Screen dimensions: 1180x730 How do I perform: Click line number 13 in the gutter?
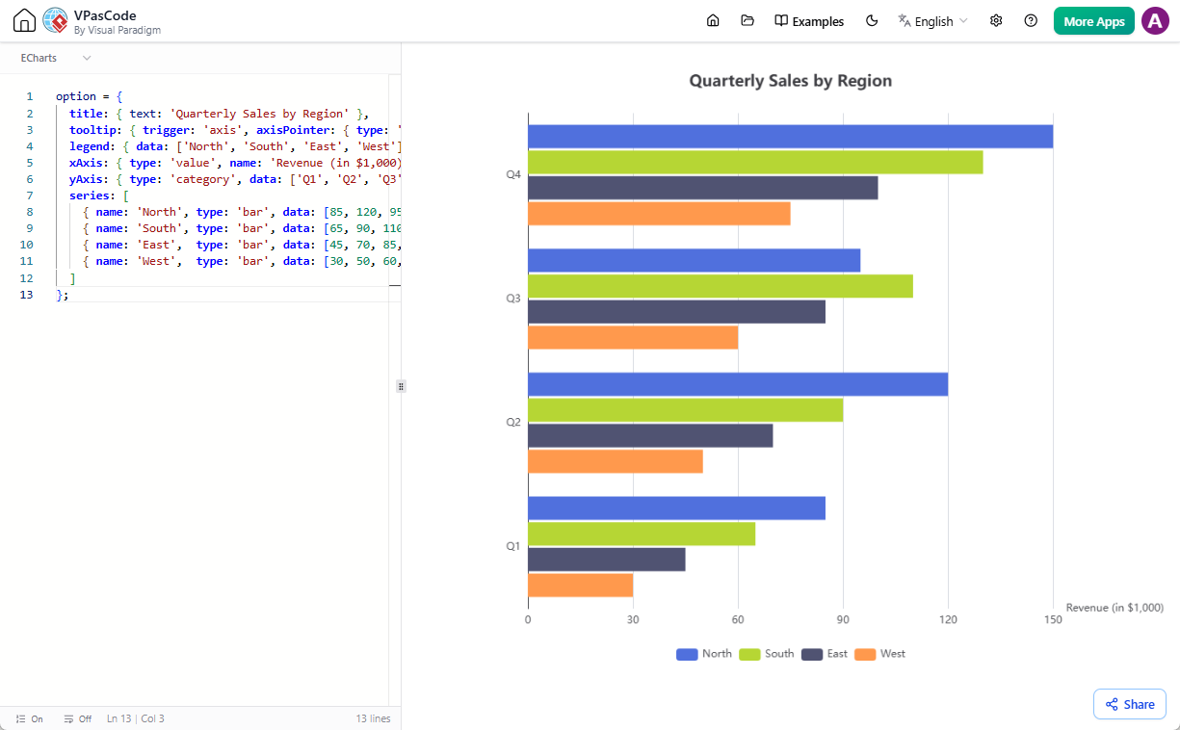[x=26, y=294]
